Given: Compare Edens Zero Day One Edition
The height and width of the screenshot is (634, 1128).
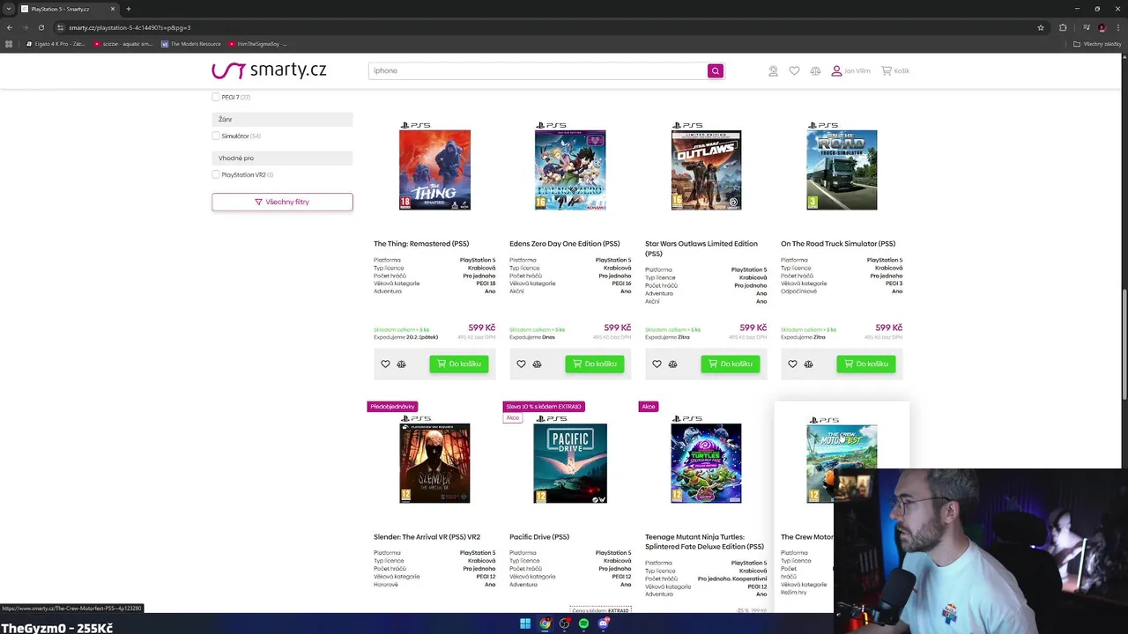Looking at the screenshot, I should pos(537,364).
